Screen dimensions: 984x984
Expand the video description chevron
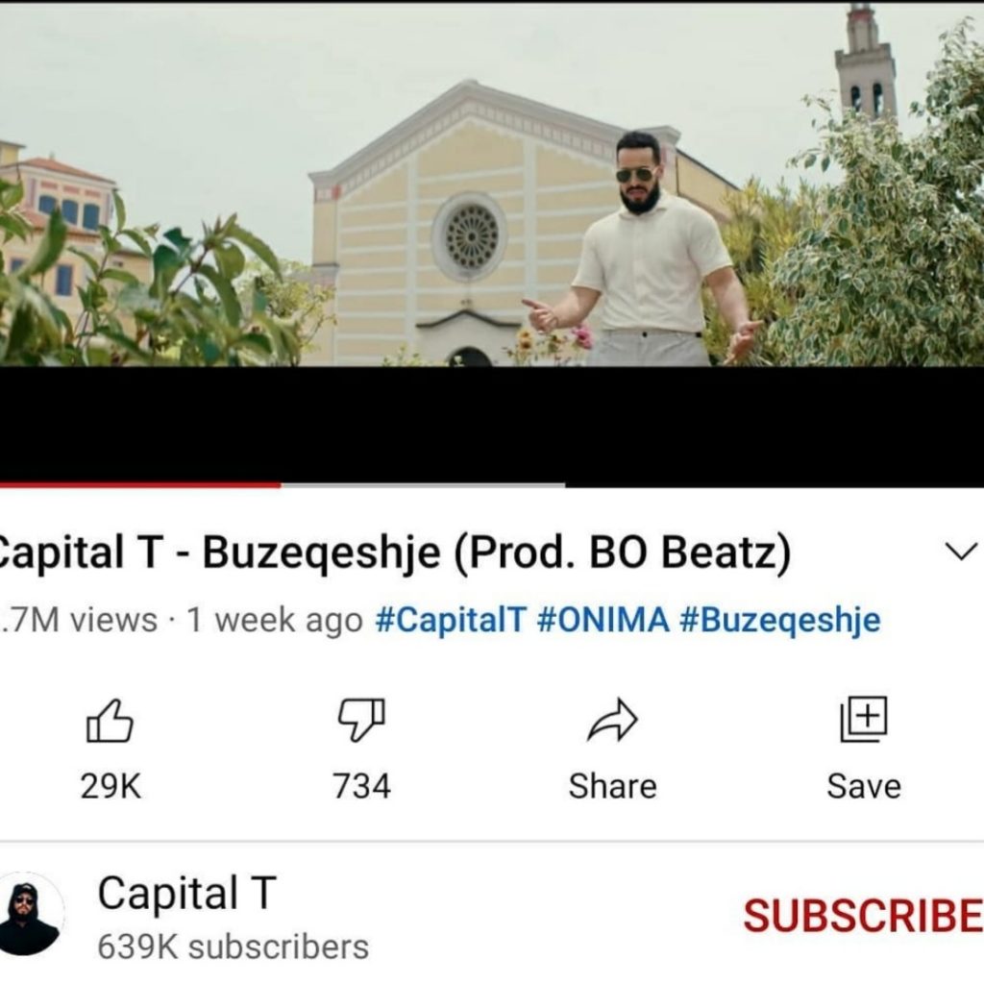point(961,551)
